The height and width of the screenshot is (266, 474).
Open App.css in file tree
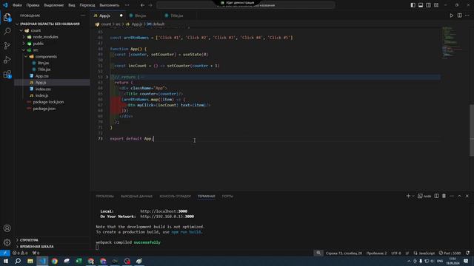42,76
